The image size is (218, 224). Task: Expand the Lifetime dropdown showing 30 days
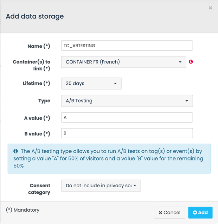pos(91,84)
